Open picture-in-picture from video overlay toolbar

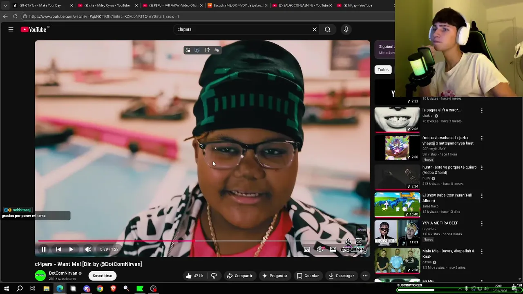tap(188, 50)
